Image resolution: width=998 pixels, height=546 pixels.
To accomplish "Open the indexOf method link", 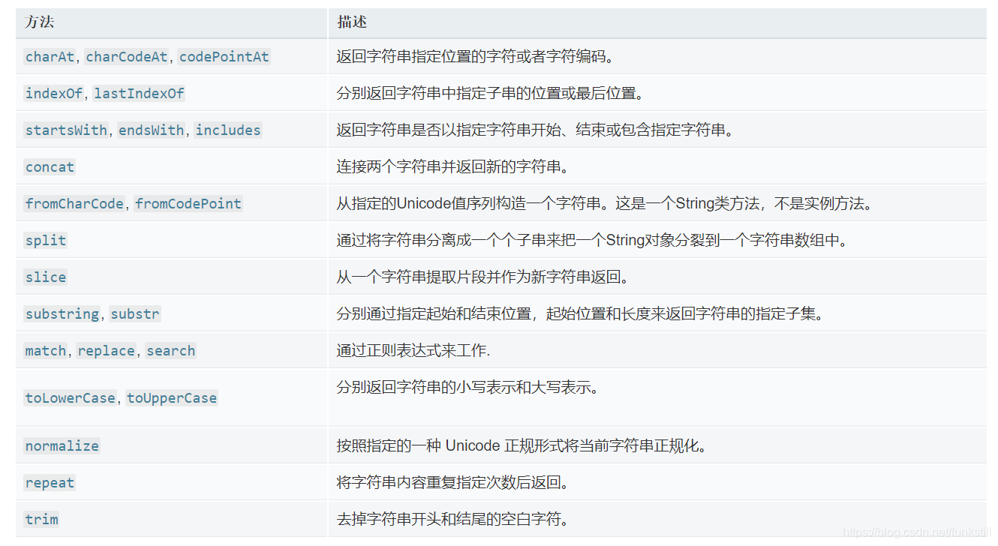I will click(x=55, y=94).
